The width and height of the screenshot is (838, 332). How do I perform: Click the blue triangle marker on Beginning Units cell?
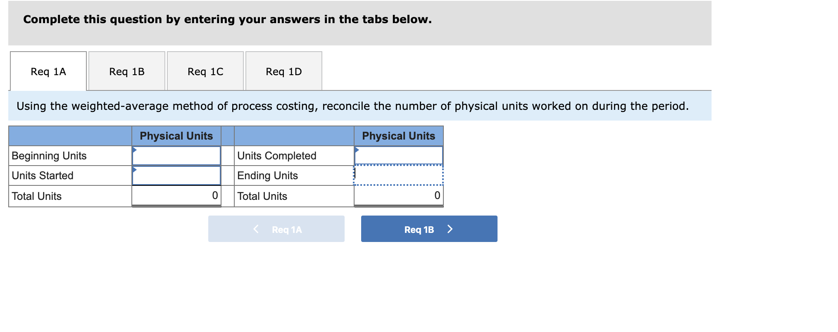(x=134, y=150)
